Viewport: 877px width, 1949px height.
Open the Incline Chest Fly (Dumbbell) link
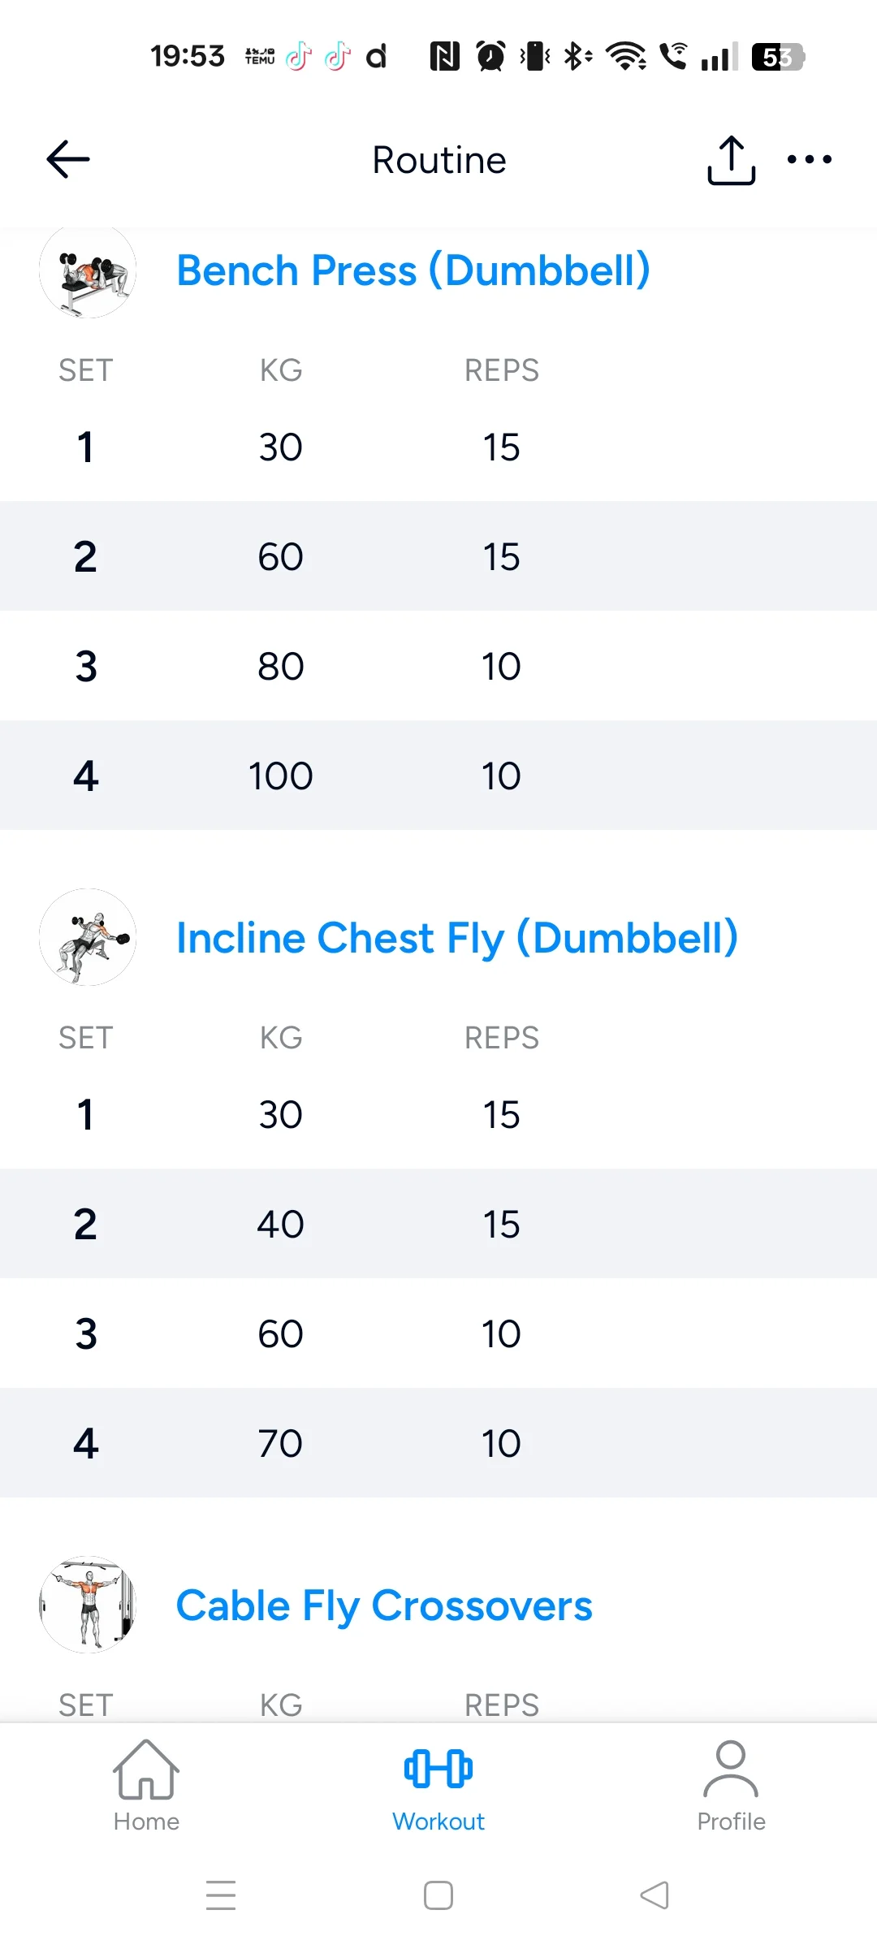click(x=457, y=938)
